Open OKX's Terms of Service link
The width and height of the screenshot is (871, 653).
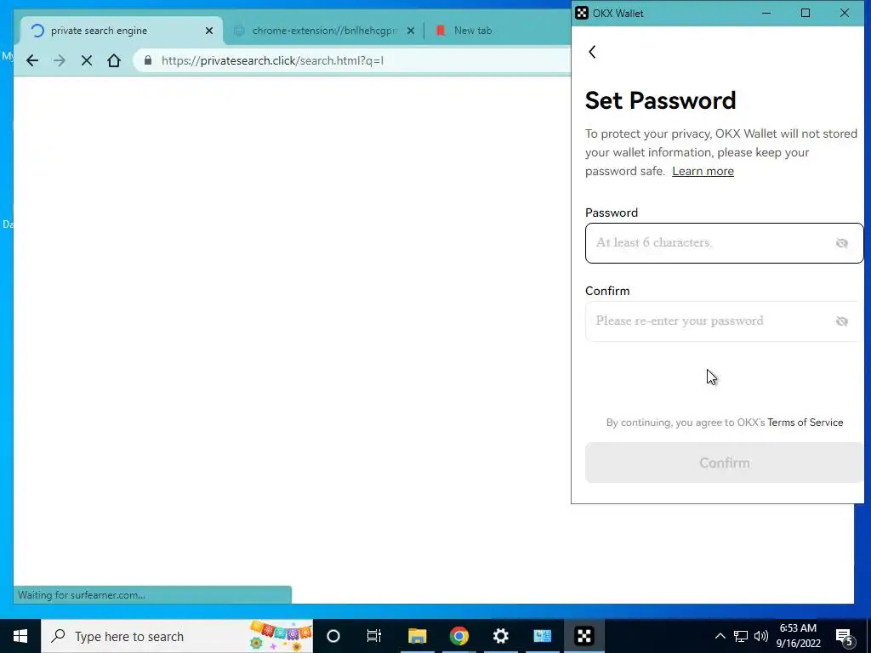(x=805, y=423)
